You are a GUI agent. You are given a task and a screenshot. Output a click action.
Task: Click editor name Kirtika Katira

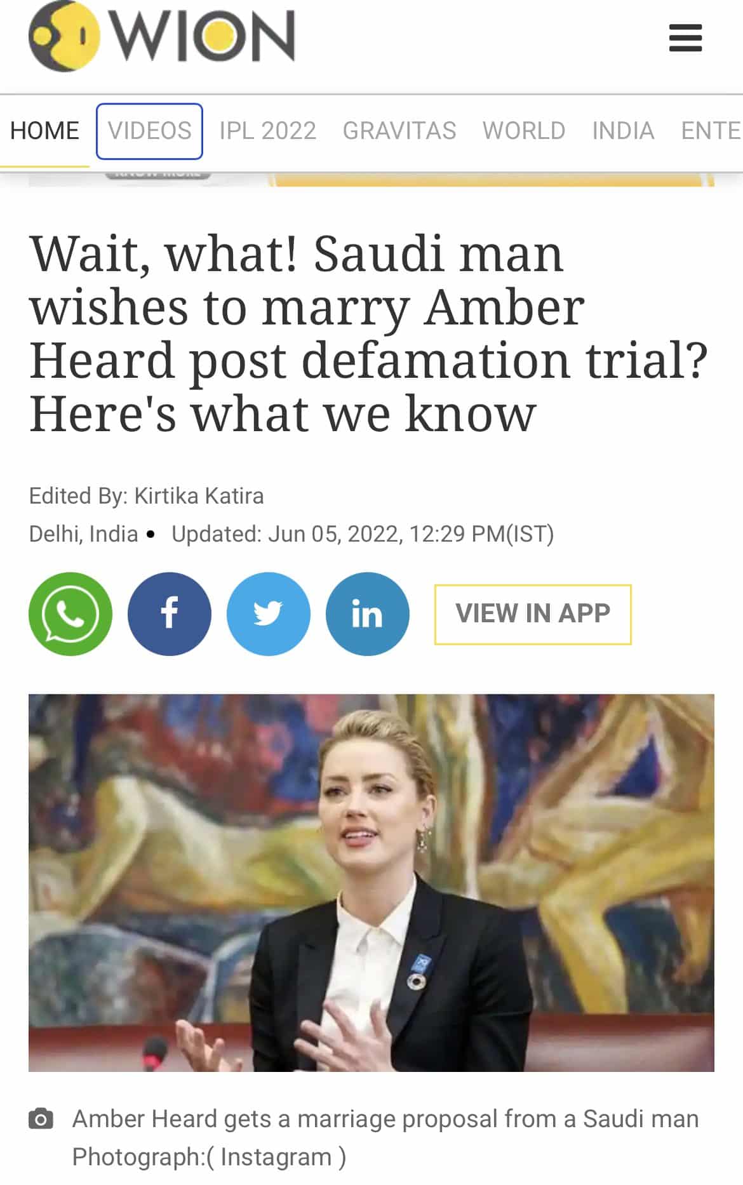coord(199,496)
